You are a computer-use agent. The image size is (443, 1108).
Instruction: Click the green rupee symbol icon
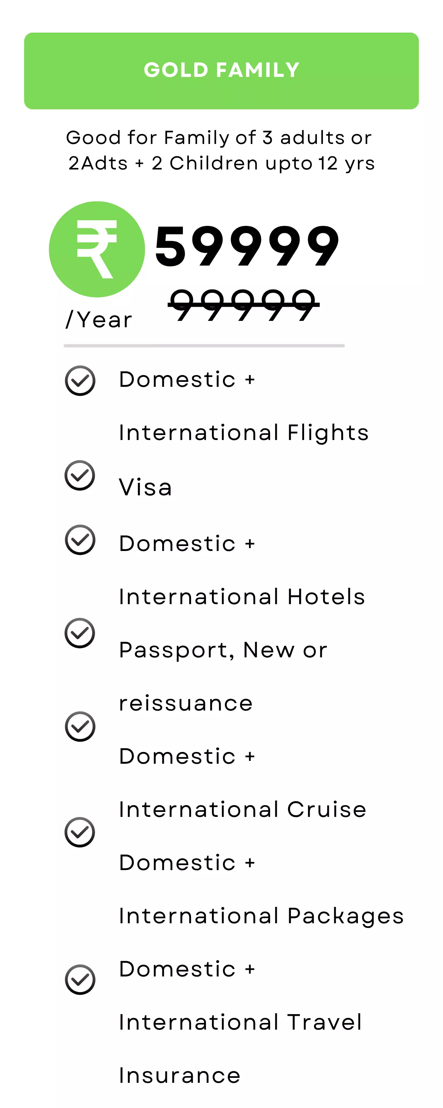[x=97, y=249]
